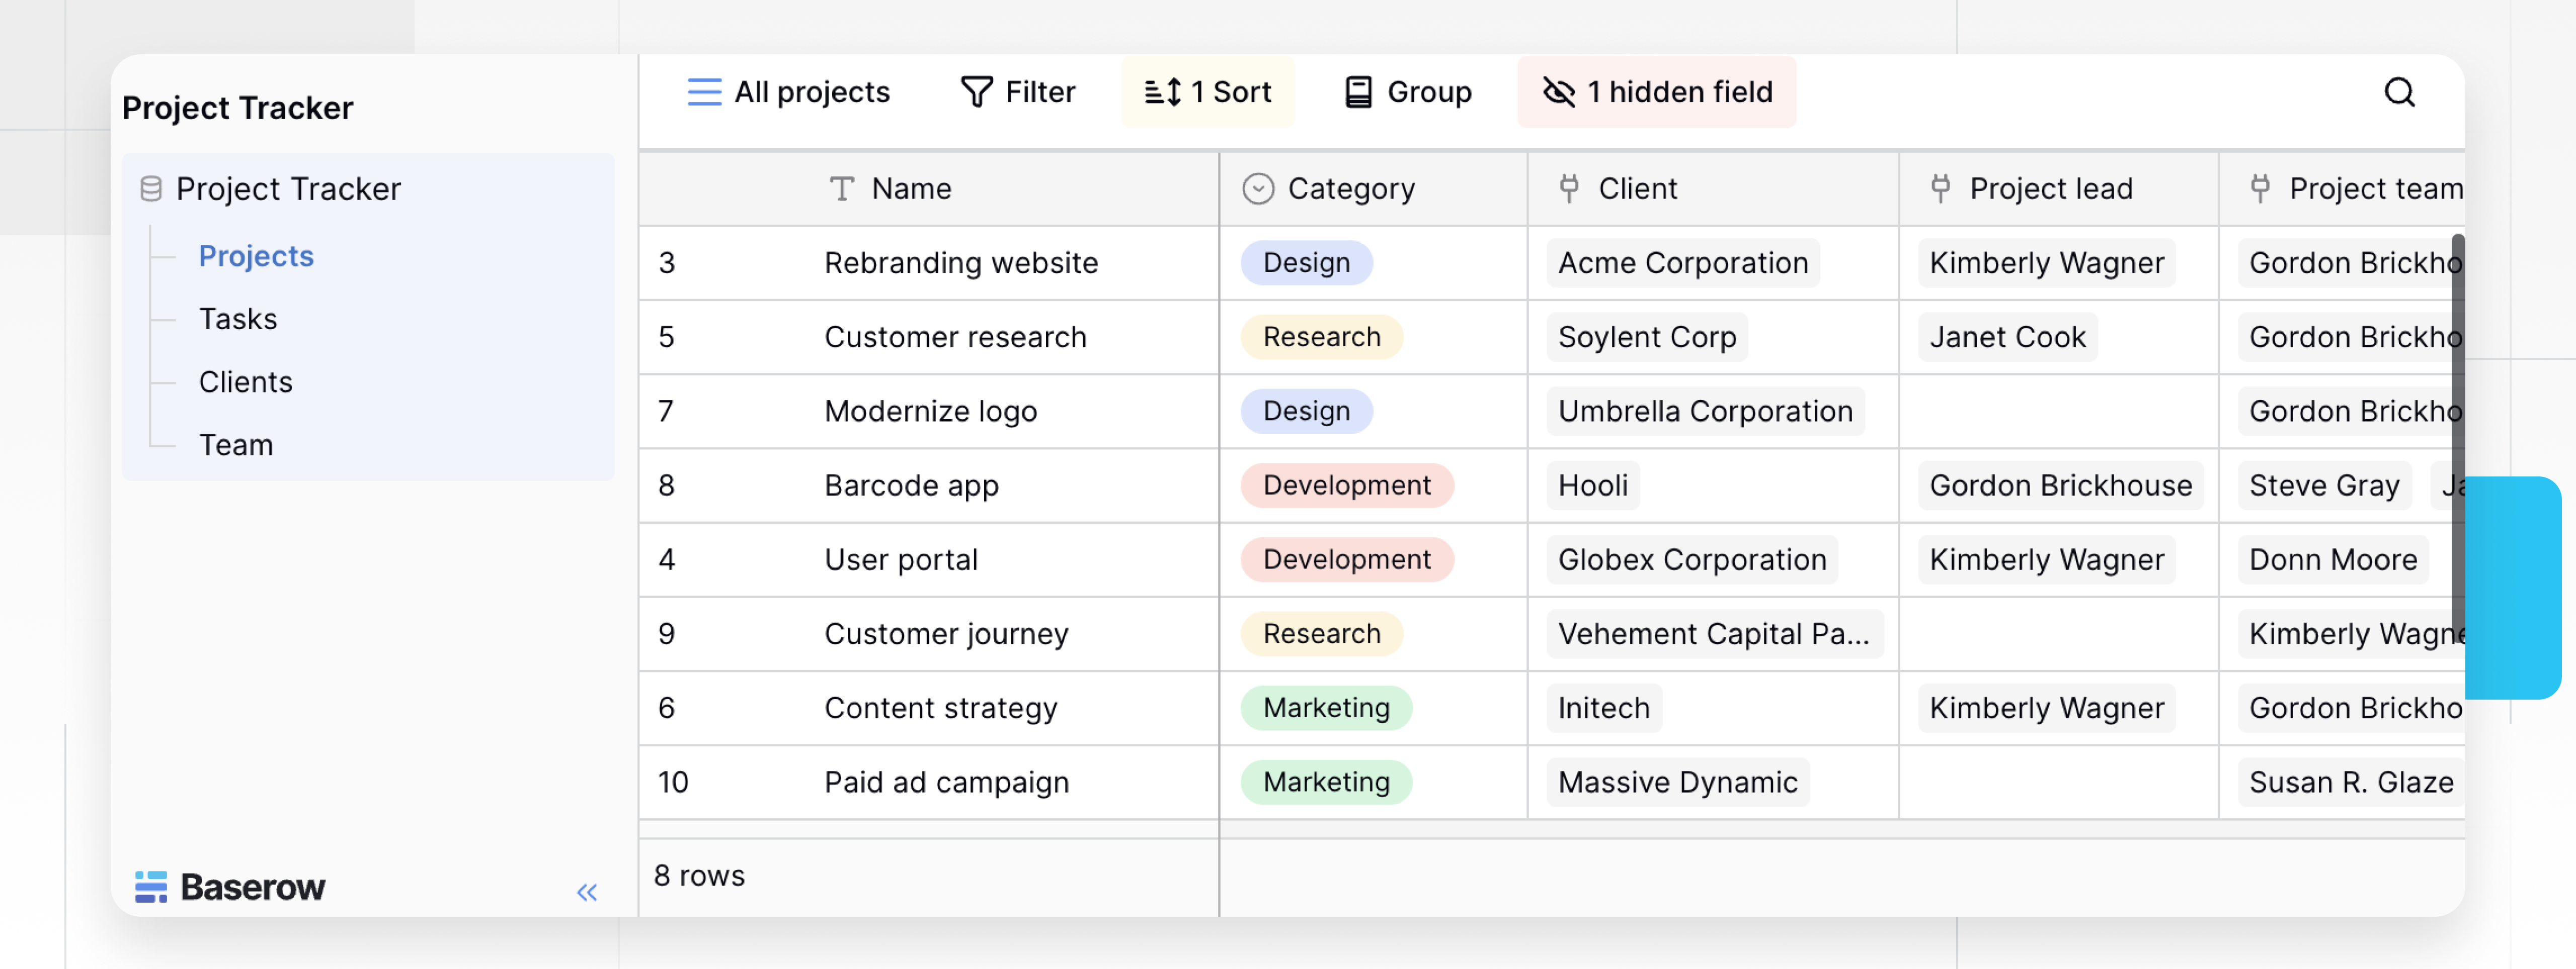Select the Hooli client cell
Viewport: 2576px width, 969px height.
1593,484
